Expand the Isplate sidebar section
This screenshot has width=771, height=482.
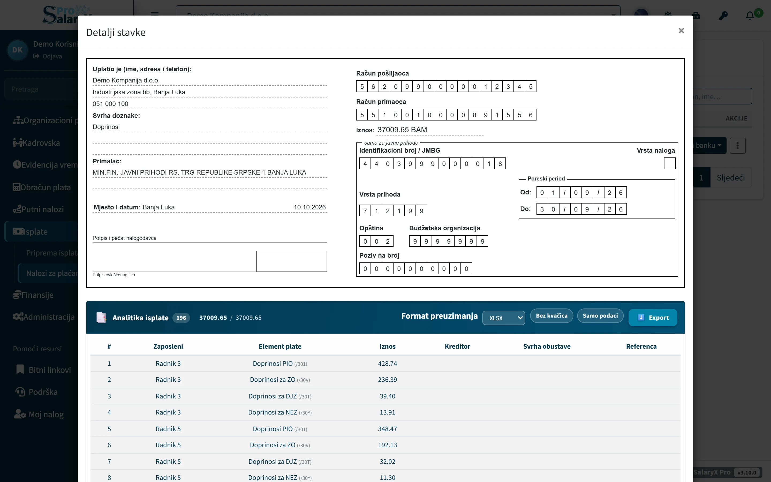pyautogui.click(x=41, y=232)
